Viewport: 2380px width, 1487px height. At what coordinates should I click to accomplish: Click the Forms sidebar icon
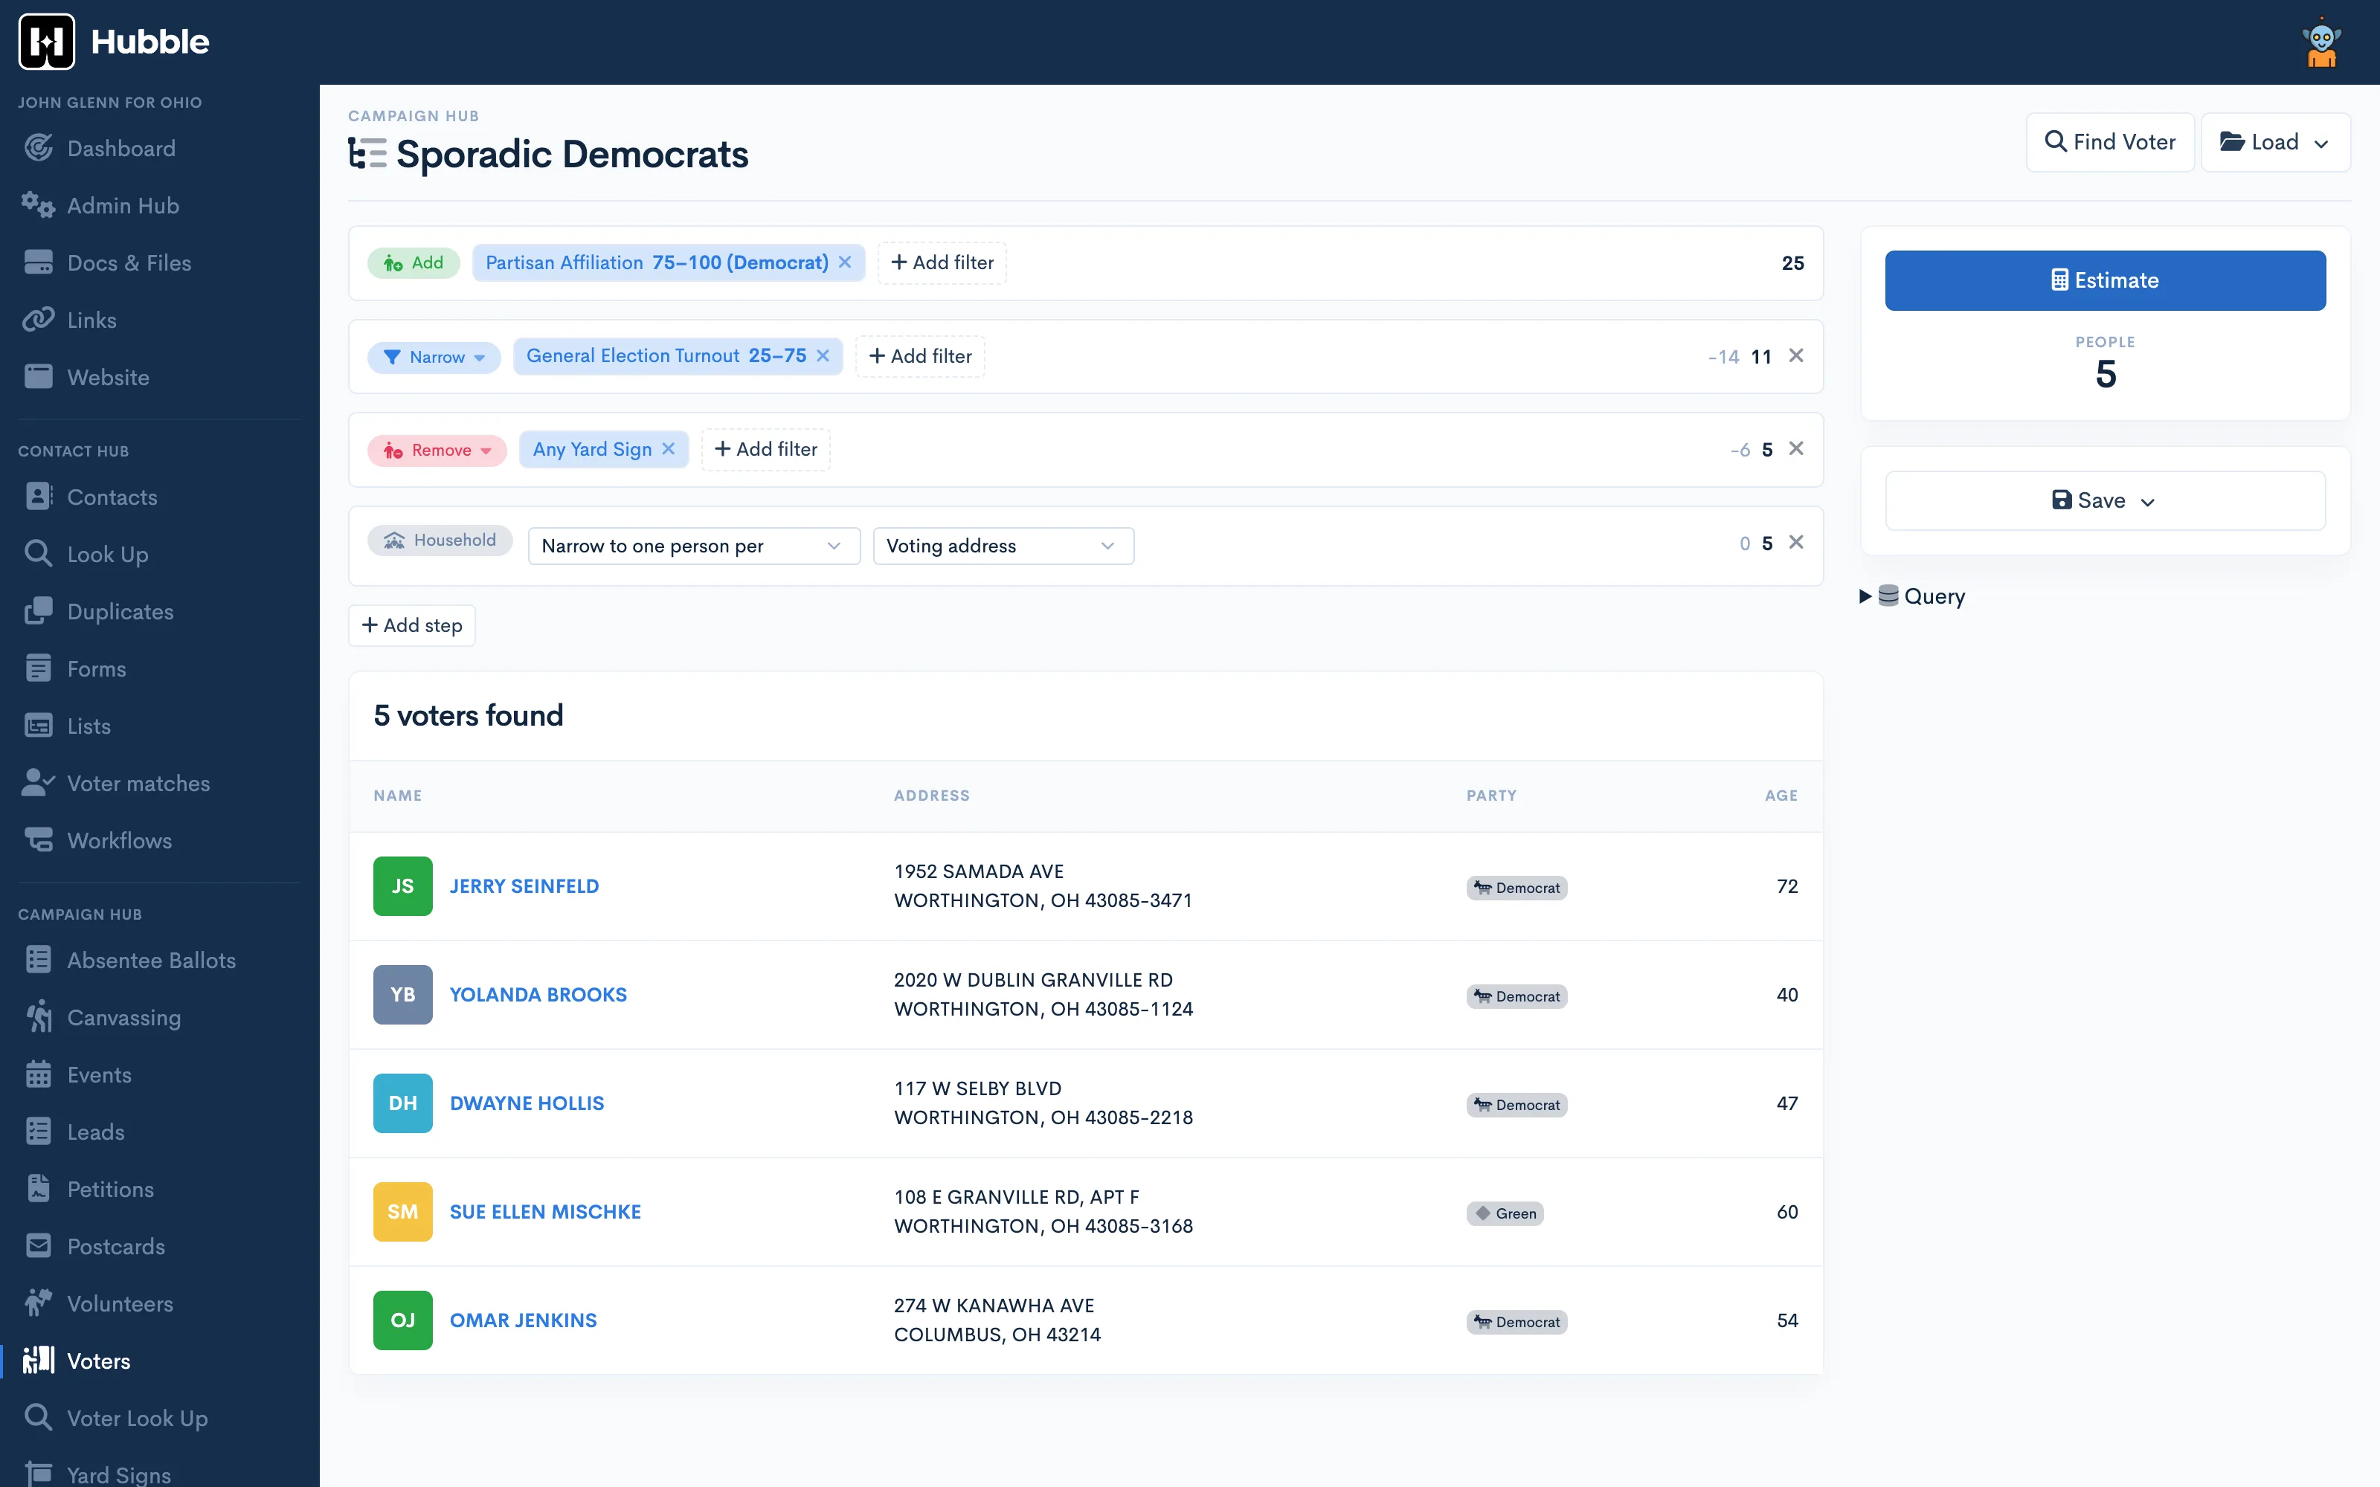click(x=39, y=668)
